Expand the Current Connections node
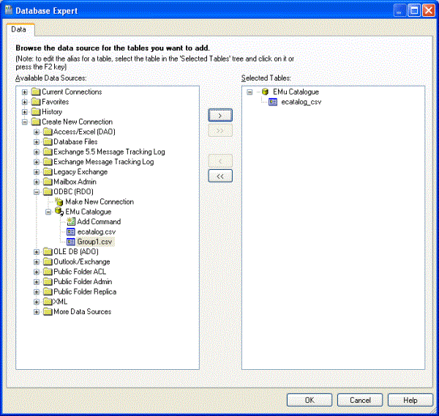Viewport: 439px width, 416px height. tap(25, 92)
